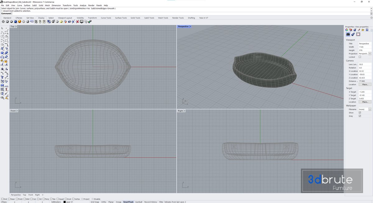Uncheck the wallpaper Gray checkbox
Image resolution: width=373 pixels, height=203 pixels.
(360, 116)
